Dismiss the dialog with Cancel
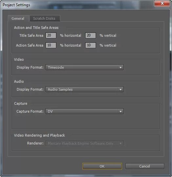Viewport: 172px width, 177px height. point(144,166)
